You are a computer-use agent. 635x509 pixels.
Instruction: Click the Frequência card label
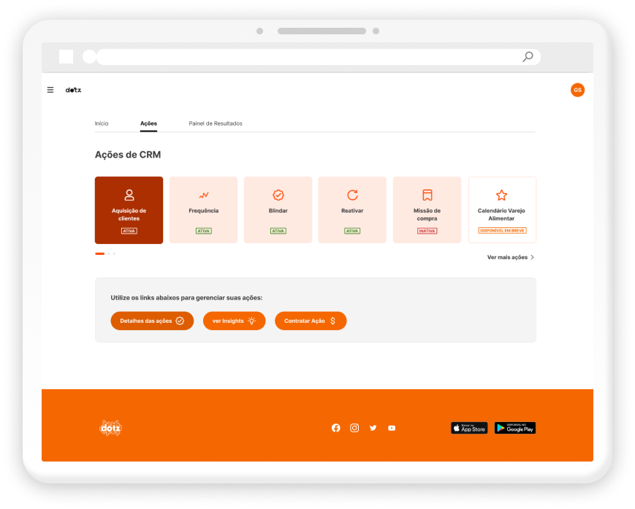pyautogui.click(x=203, y=210)
